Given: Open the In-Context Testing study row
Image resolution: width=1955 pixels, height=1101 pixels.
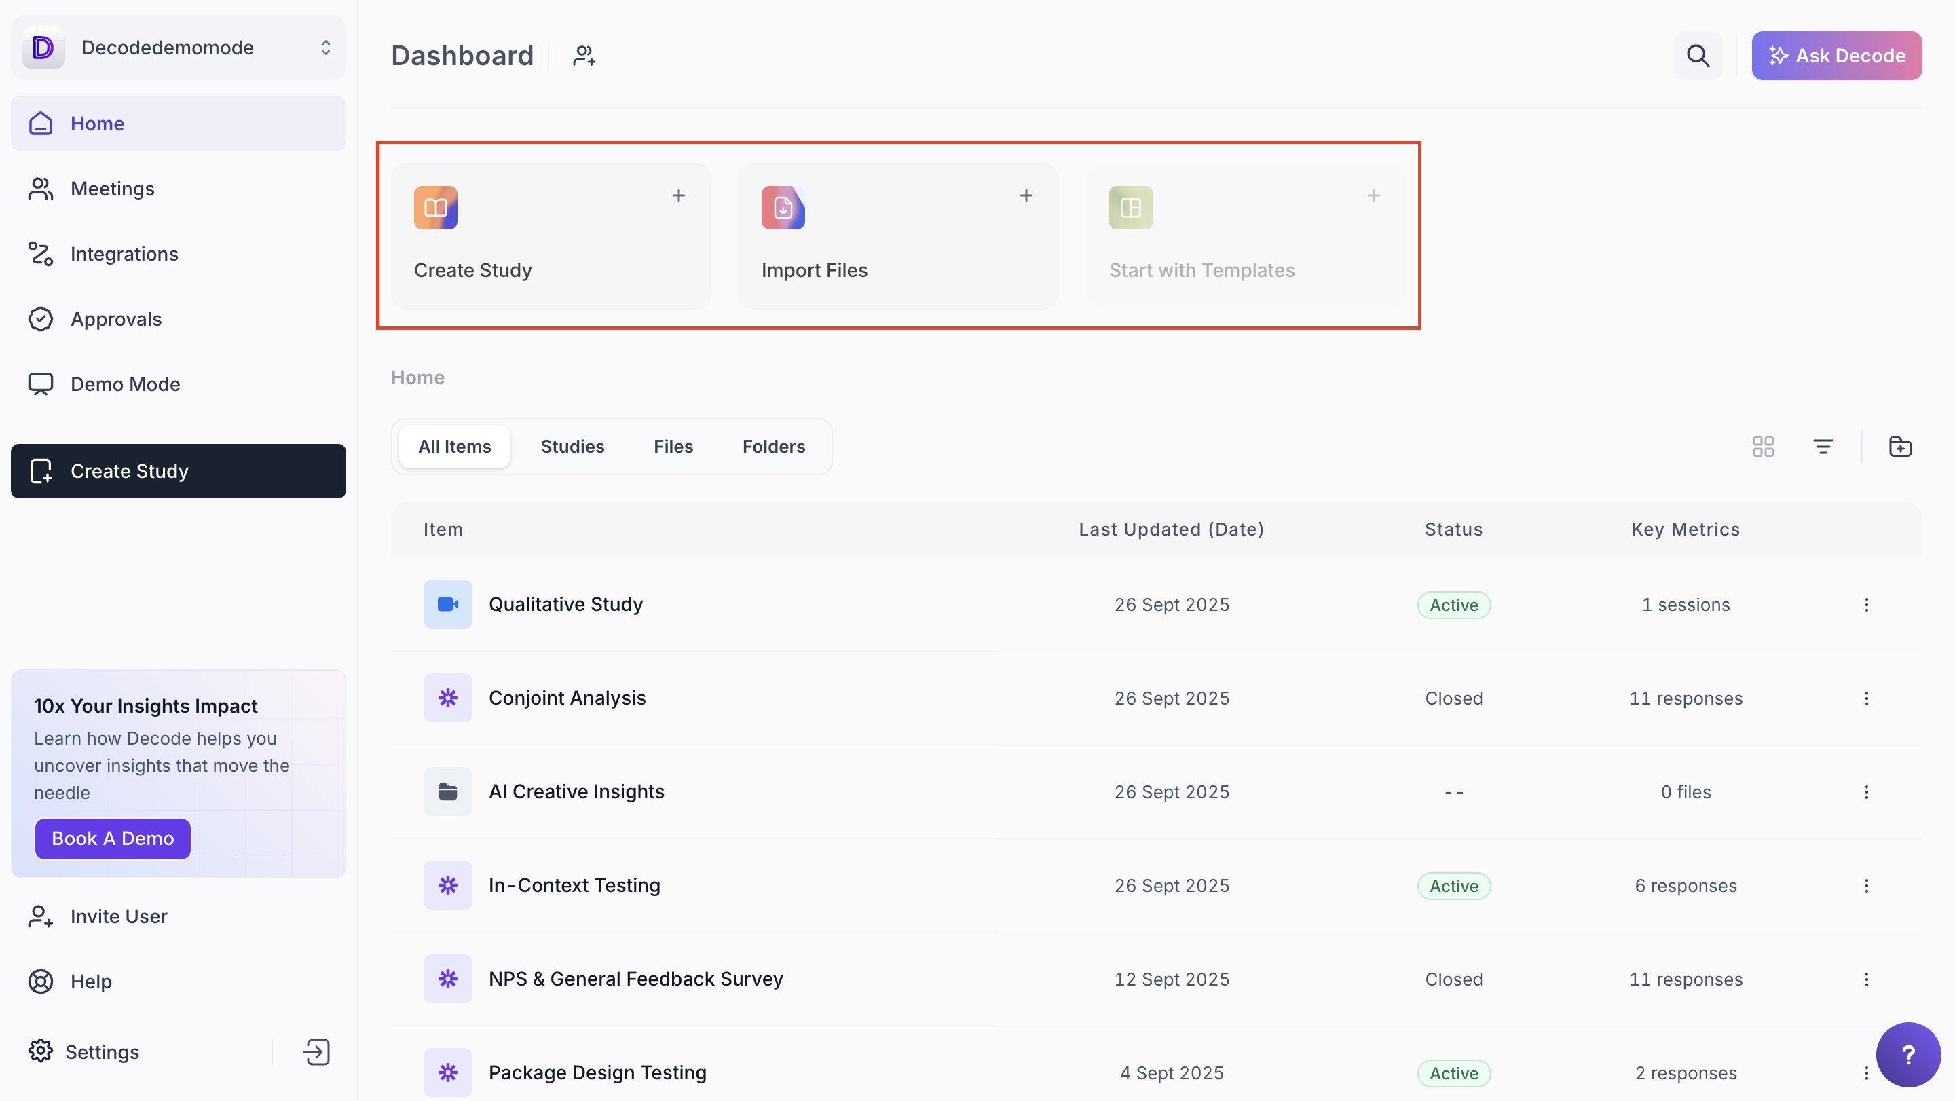Looking at the screenshot, I should tap(574, 886).
